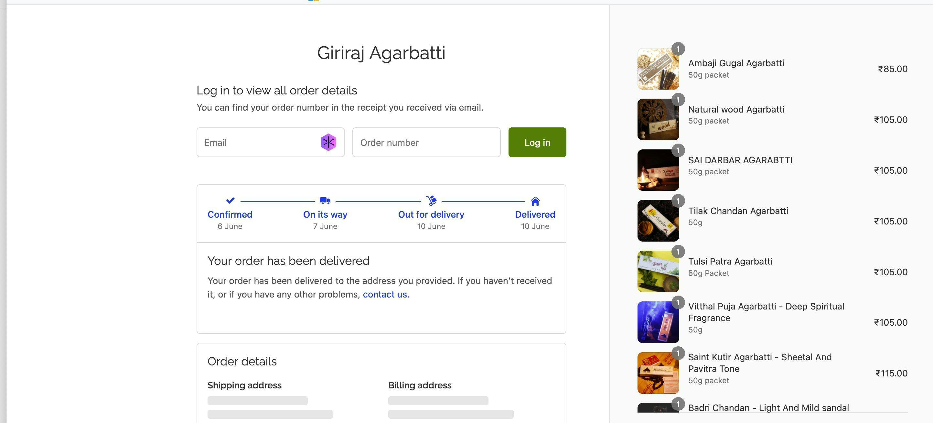Click the Out for delivery trolley icon
Viewport: 933px width, 423px height.
pyautogui.click(x=431, y=200)
